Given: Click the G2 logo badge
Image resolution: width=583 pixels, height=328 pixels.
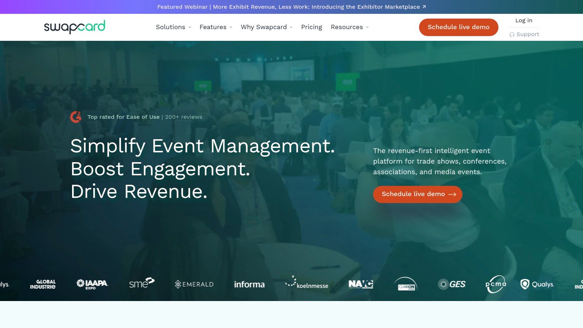Looking at the screenshot, I should click(x=76, y=117).
